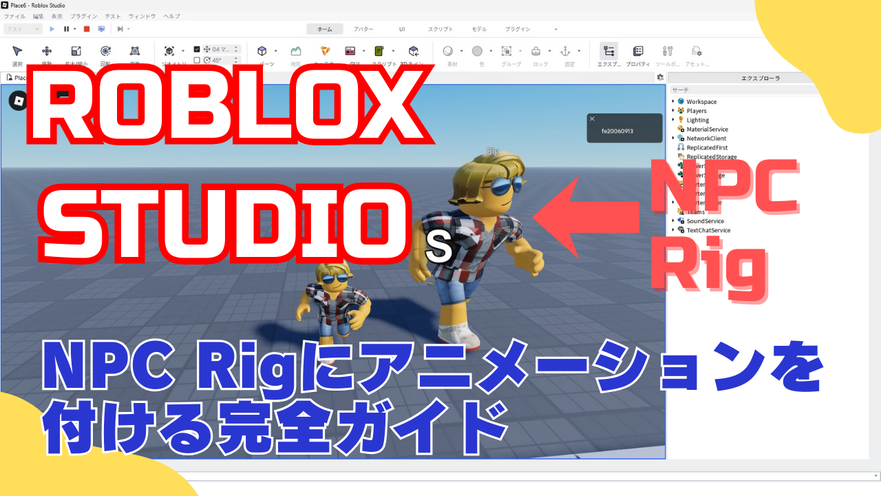Screen dimensions: 881x496
Task: Open the Material (素材) picker icon
Action: [448, 51]
